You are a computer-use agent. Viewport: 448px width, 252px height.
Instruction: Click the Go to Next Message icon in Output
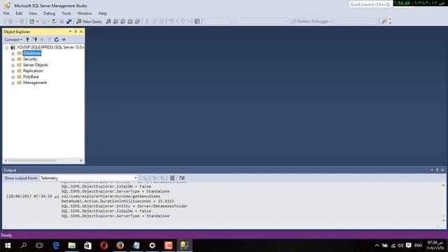click(162, 178)
